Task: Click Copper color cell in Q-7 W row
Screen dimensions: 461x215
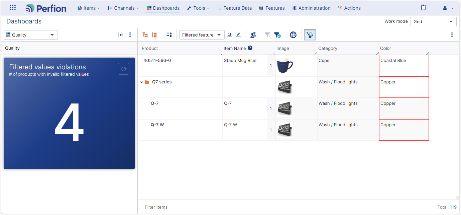Action: click(x=404, y=130)
